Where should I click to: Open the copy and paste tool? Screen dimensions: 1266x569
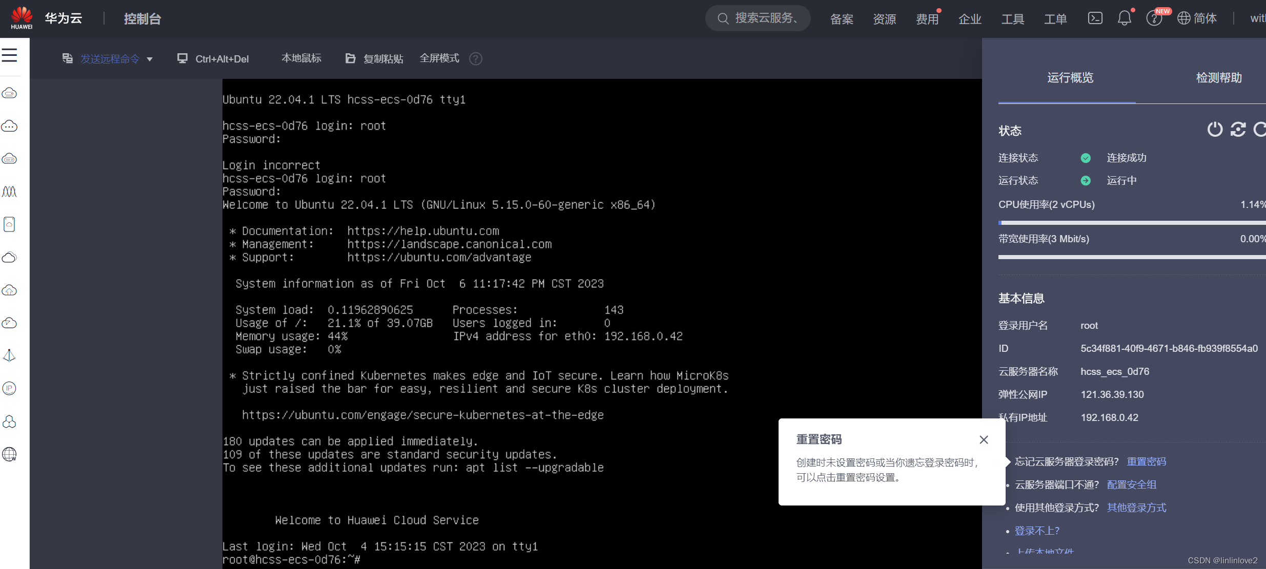(x=374, y=59)
